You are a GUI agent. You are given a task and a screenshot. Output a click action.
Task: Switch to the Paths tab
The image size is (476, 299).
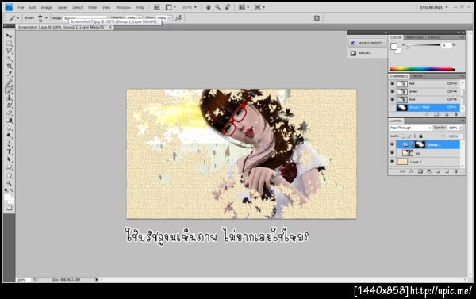tap(417, 76)
